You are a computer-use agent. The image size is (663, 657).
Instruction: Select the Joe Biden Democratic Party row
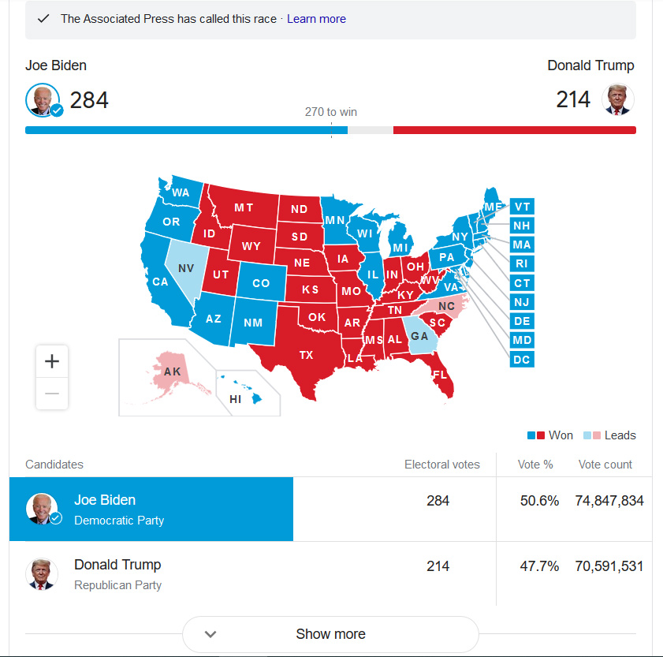pos(330,509)
